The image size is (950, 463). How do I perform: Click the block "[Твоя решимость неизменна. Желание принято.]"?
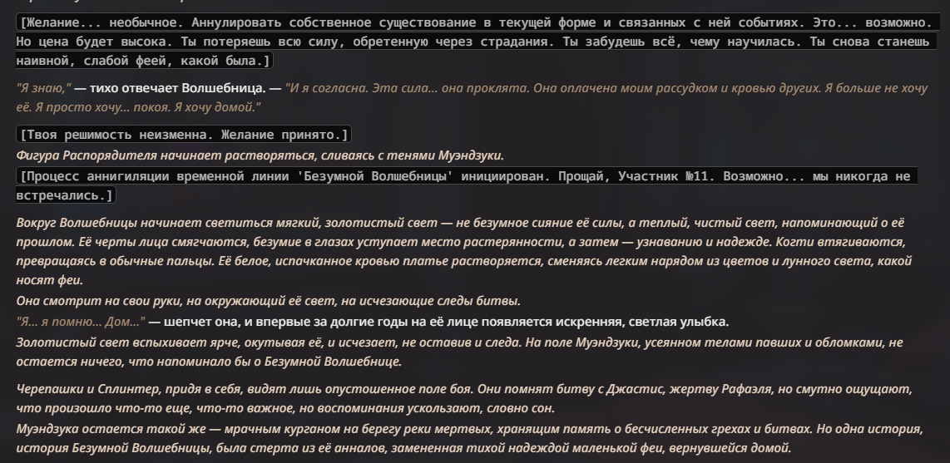(x=184, y=135)
